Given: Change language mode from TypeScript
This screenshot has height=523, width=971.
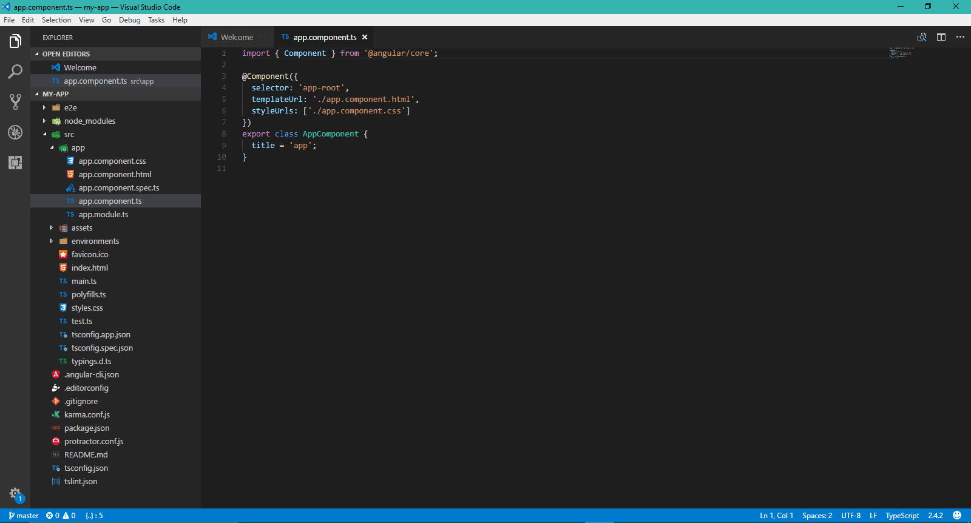Looking at the screenshot, I should click(902, 516).
